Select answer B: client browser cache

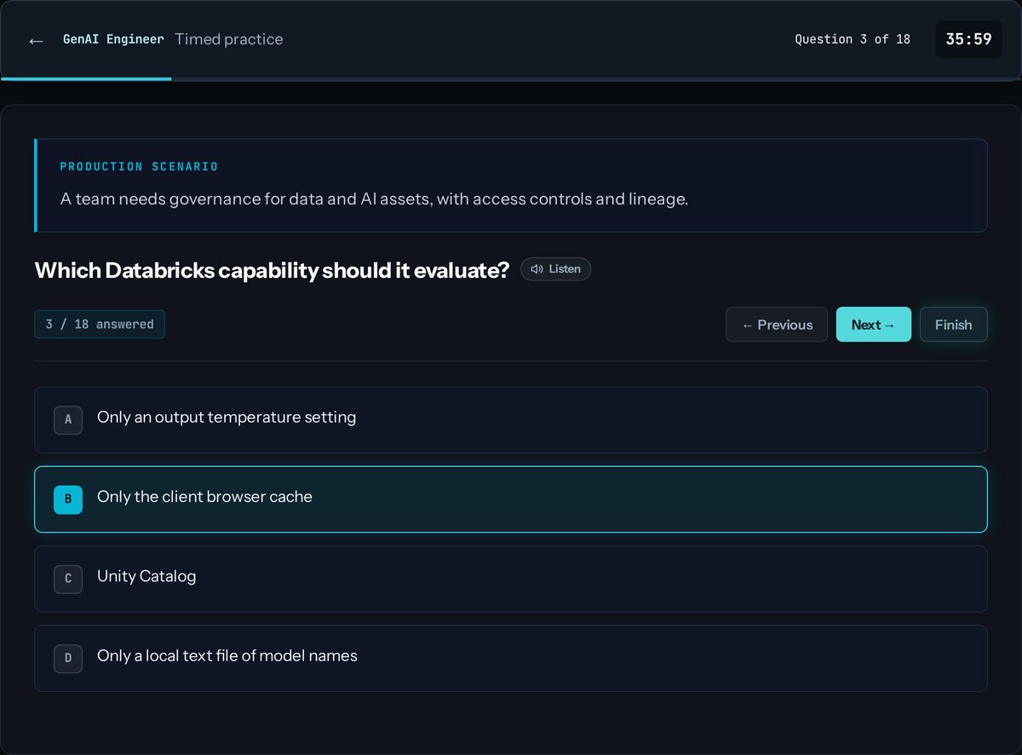(x=511, y=499)
